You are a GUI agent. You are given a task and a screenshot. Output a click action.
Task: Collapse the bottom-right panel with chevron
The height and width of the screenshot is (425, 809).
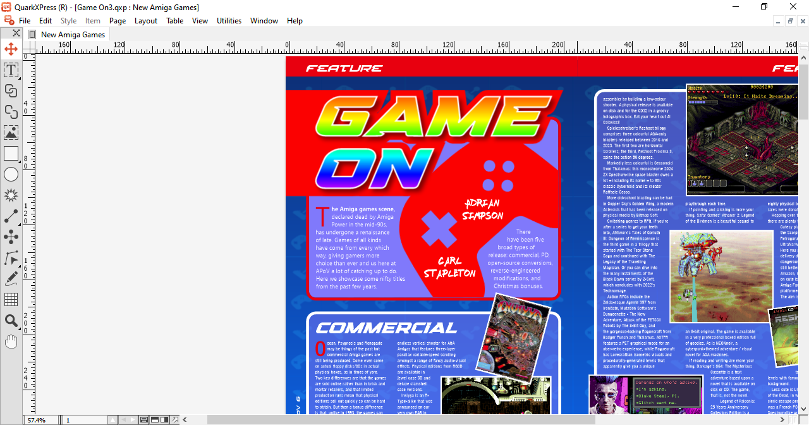tap(184, 419)
